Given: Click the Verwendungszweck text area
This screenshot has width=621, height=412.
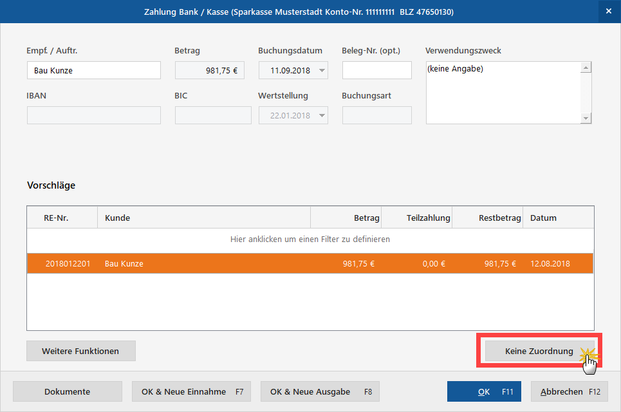Looking at the screenshot, I should point(503,93).
